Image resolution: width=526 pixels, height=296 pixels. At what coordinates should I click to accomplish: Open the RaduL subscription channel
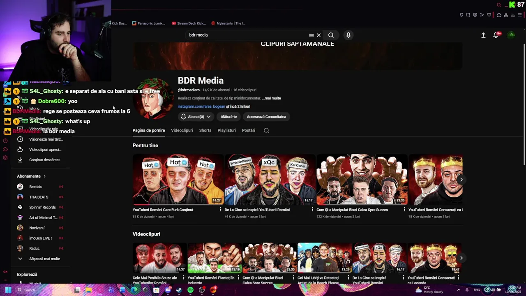[40, 248]
